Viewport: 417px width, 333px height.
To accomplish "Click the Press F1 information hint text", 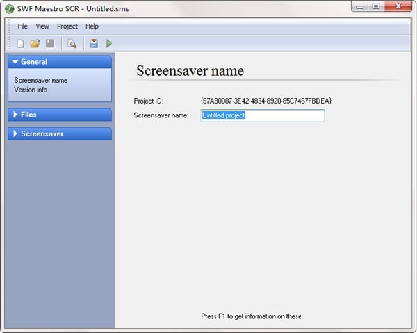I will (251, 316).
